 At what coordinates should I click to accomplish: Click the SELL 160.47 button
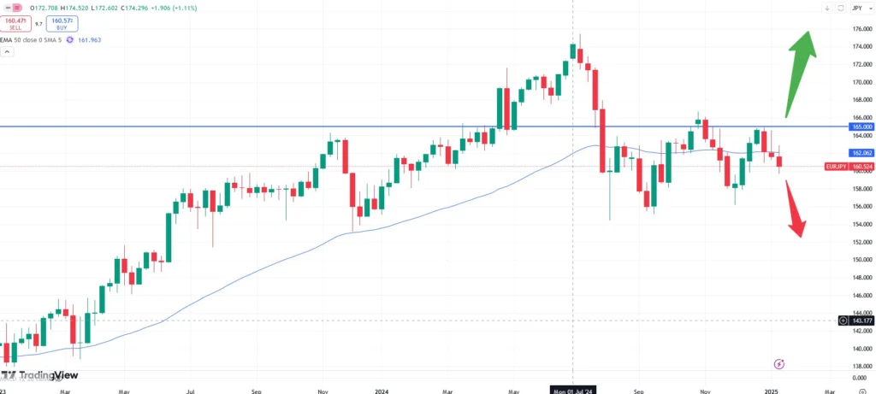pyautogui.click(x=15, y=24)
